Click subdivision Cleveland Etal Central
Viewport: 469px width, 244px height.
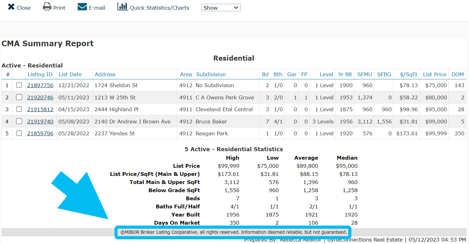point(224,109)
